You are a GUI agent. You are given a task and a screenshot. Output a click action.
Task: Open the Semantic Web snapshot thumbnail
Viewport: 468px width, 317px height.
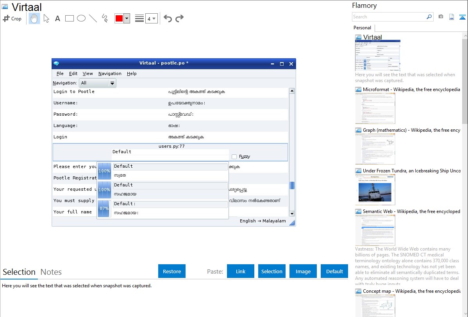375,230
